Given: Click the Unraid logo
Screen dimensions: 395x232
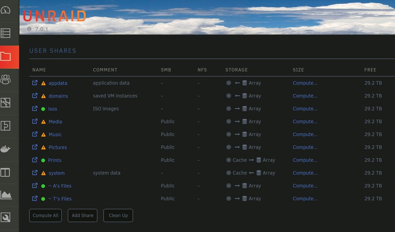Looking at the screenshot, I should tap(55, 16).
